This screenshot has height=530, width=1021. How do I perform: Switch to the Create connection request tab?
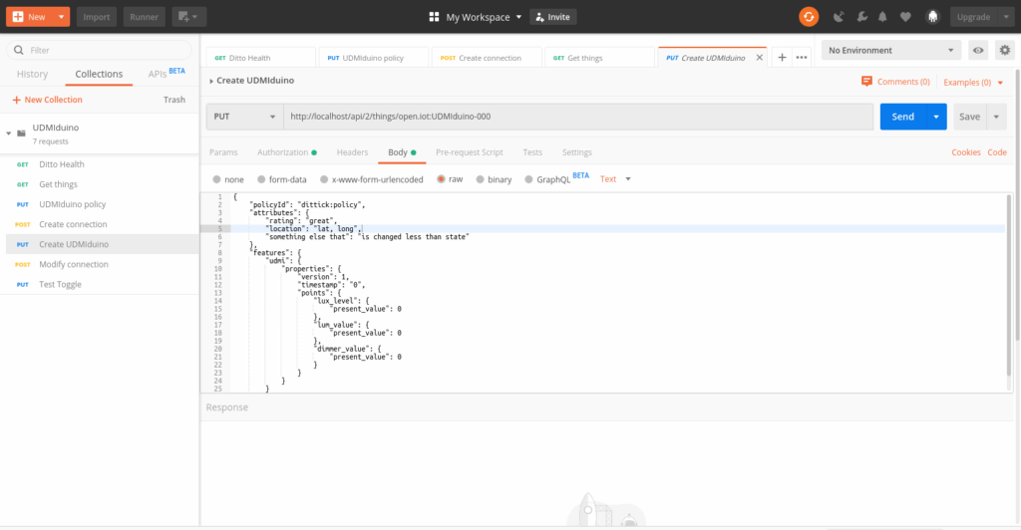(487, 58)
